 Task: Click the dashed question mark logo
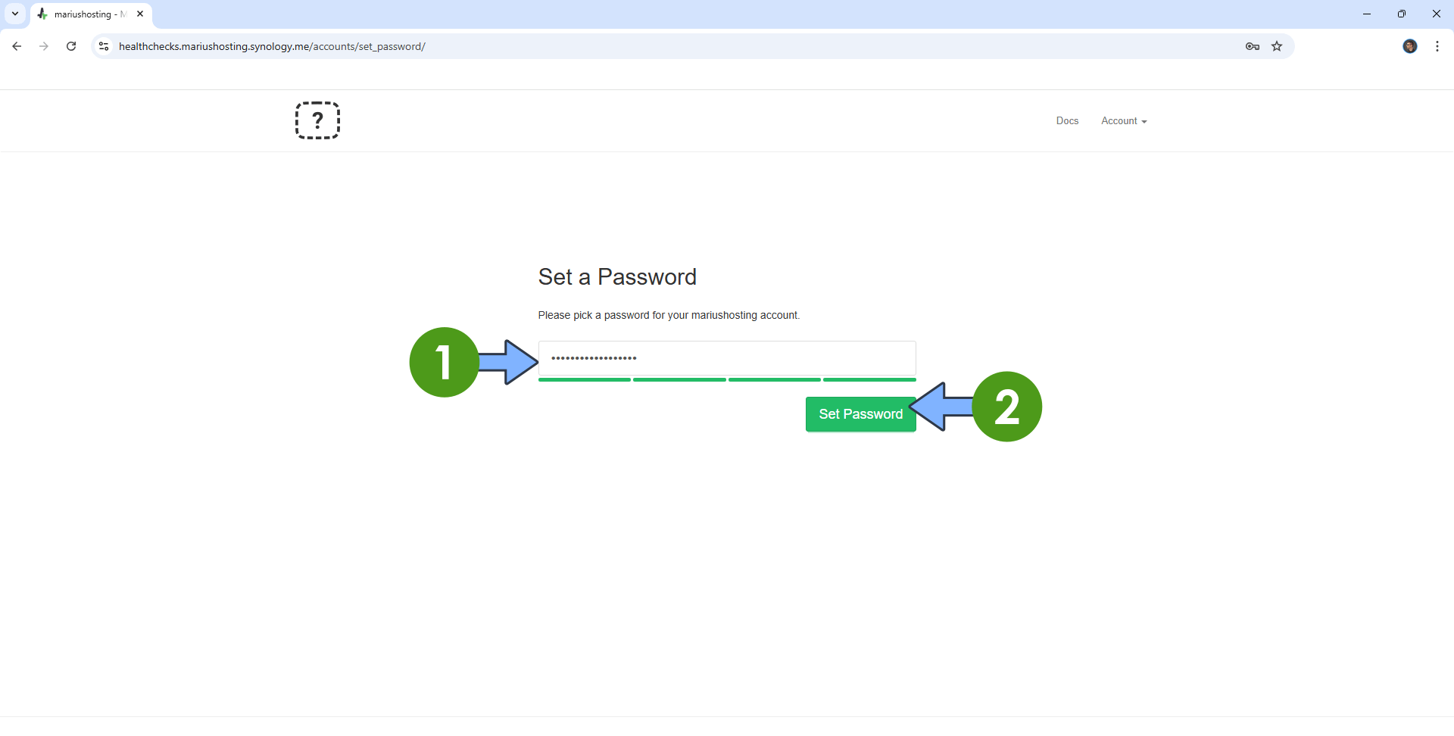317,120
